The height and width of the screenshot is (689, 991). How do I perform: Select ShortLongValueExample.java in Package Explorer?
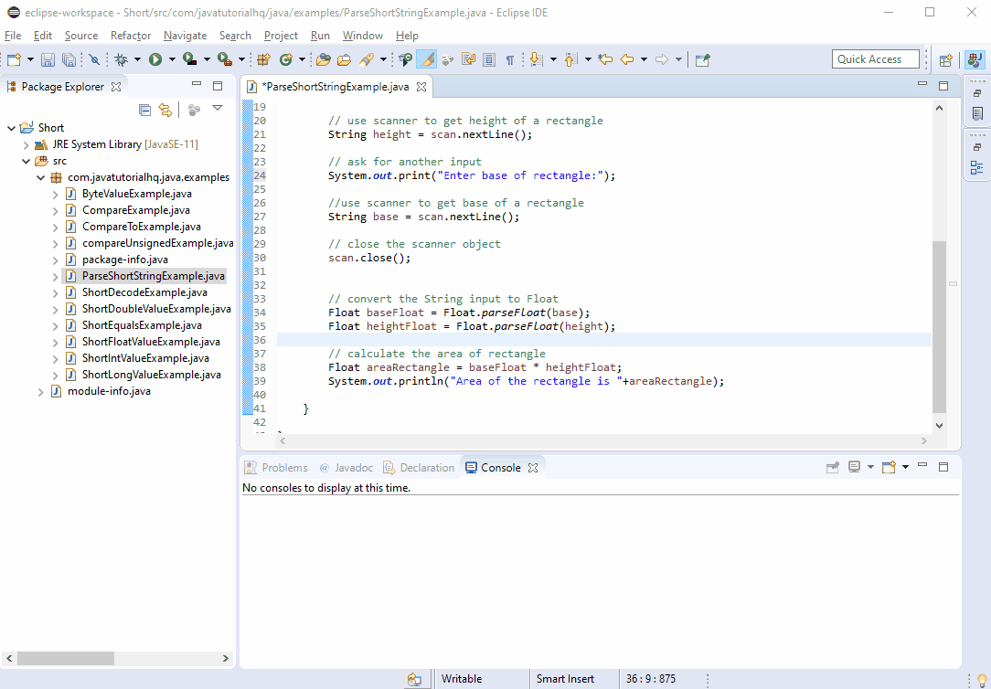click(152, 375)
